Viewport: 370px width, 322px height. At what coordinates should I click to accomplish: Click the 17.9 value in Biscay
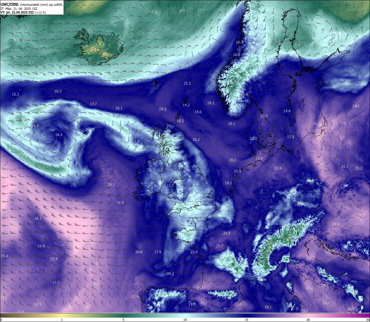(158, 252)
